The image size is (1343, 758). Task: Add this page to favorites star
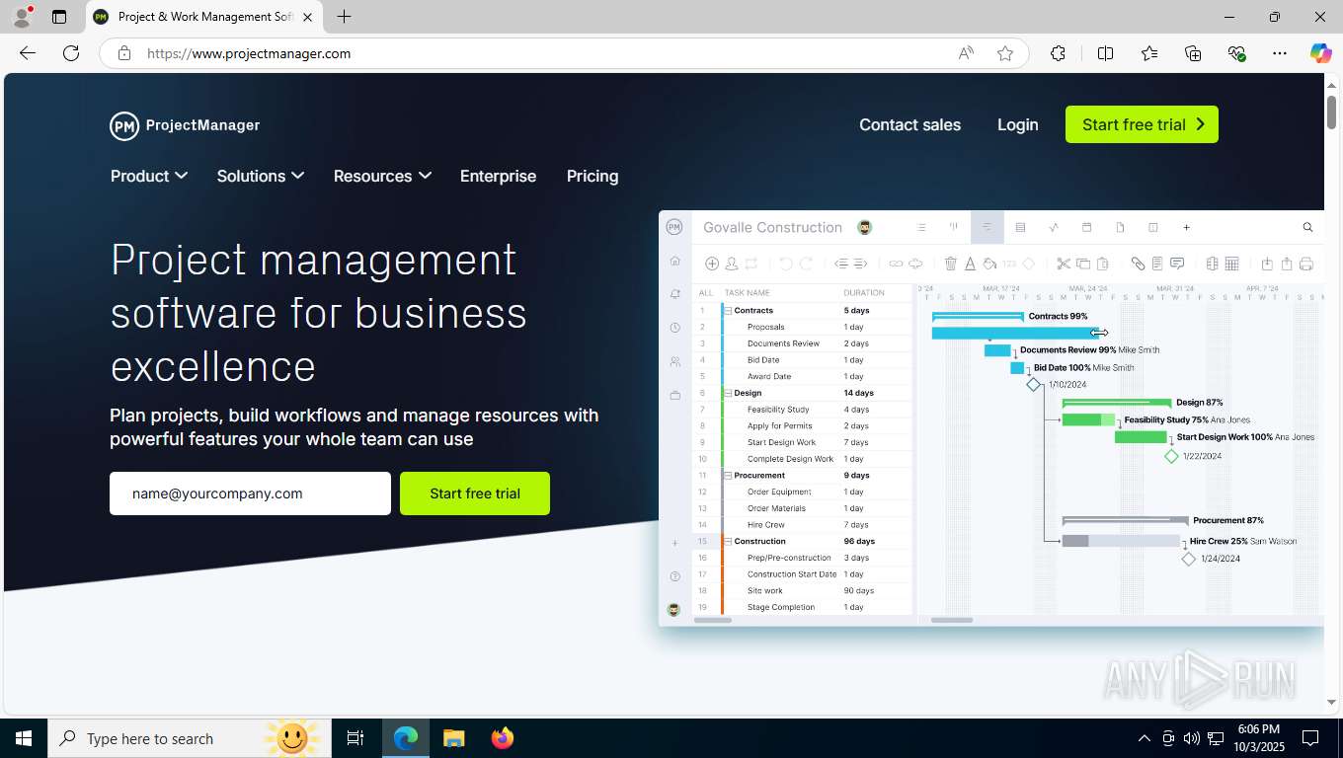1005,53
